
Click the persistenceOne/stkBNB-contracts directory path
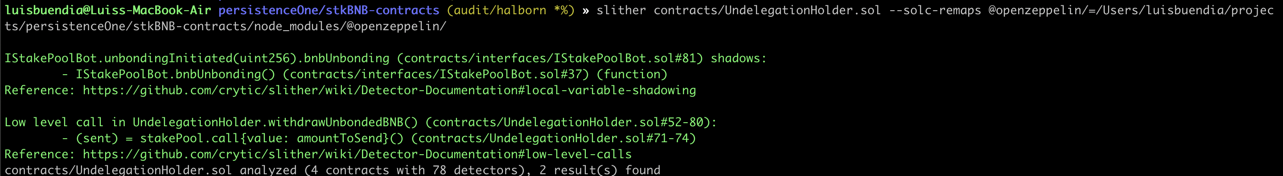click(329, 10)
